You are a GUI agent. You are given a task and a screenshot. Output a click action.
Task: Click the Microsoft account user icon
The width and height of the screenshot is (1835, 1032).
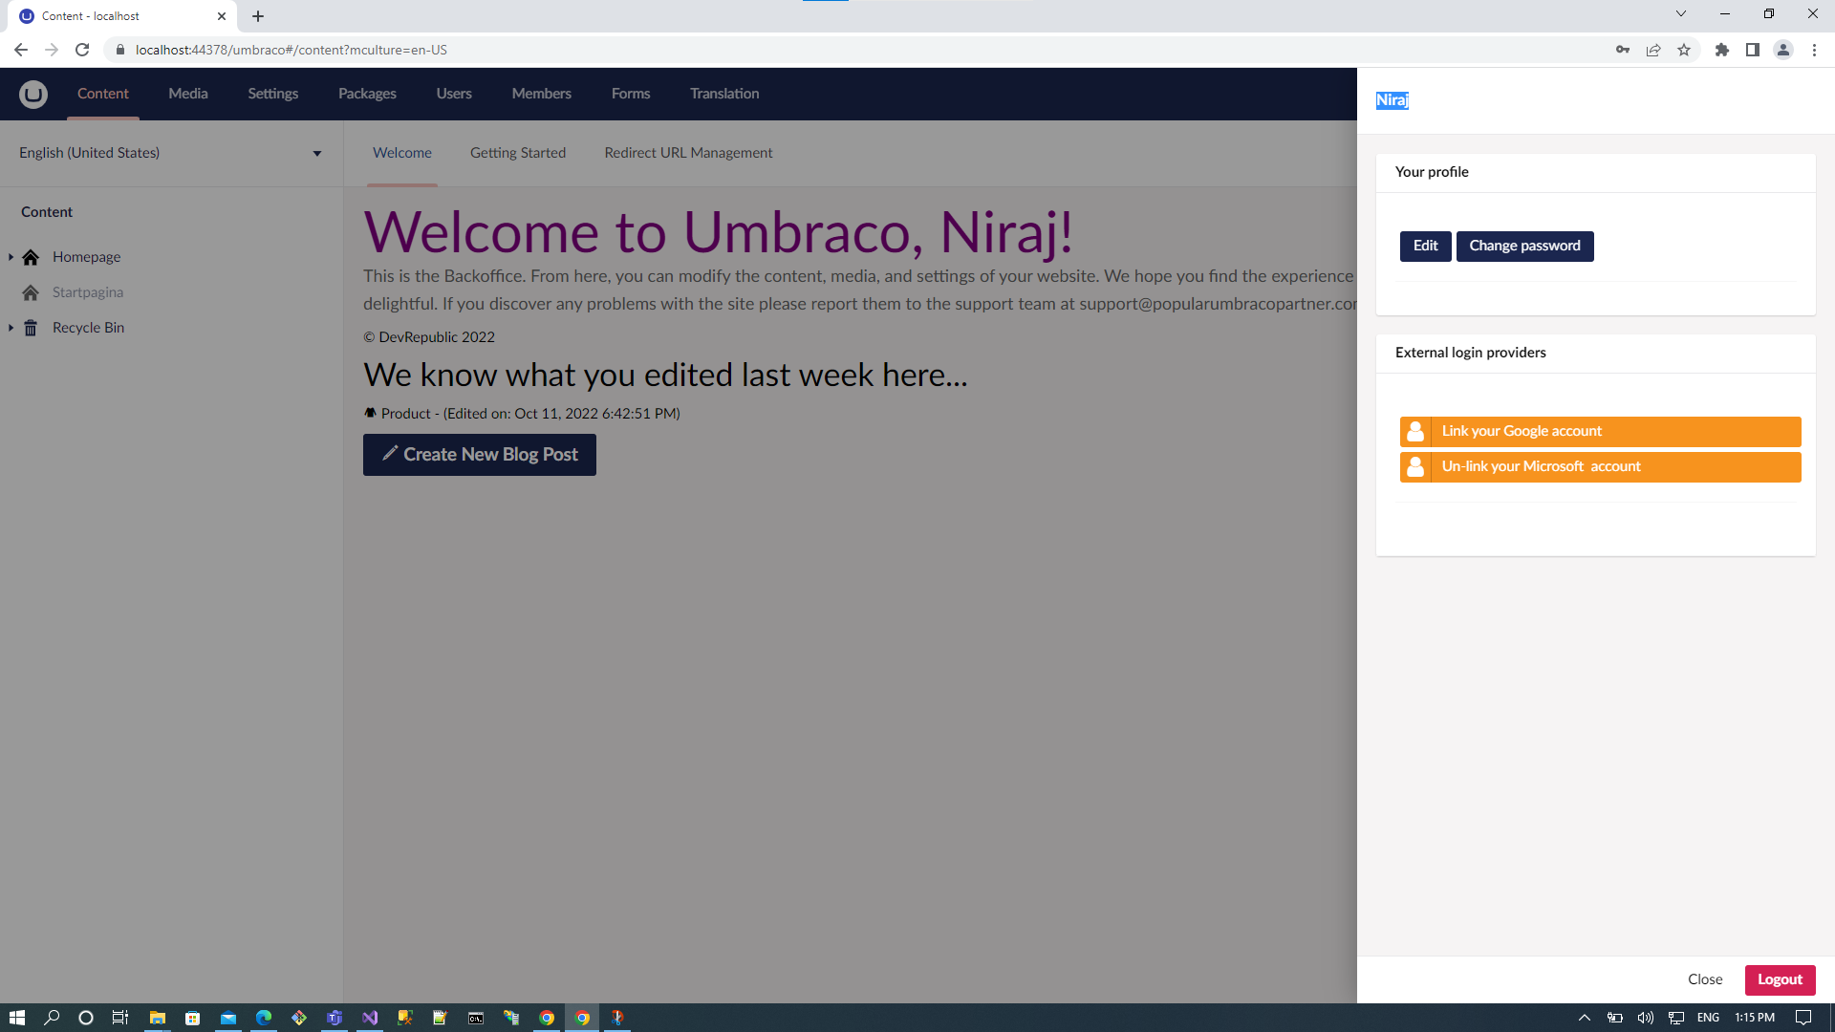(1415, 466)
